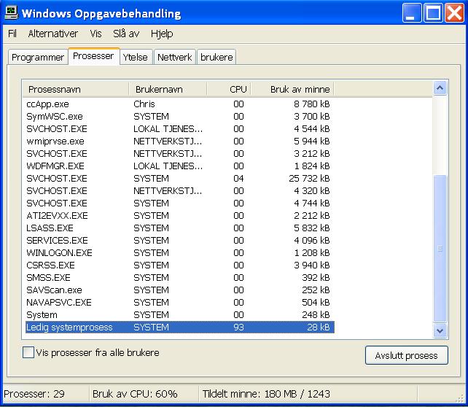
Task: Select the NAVAPSVC.EXE process
Action: tap(180, 302)
